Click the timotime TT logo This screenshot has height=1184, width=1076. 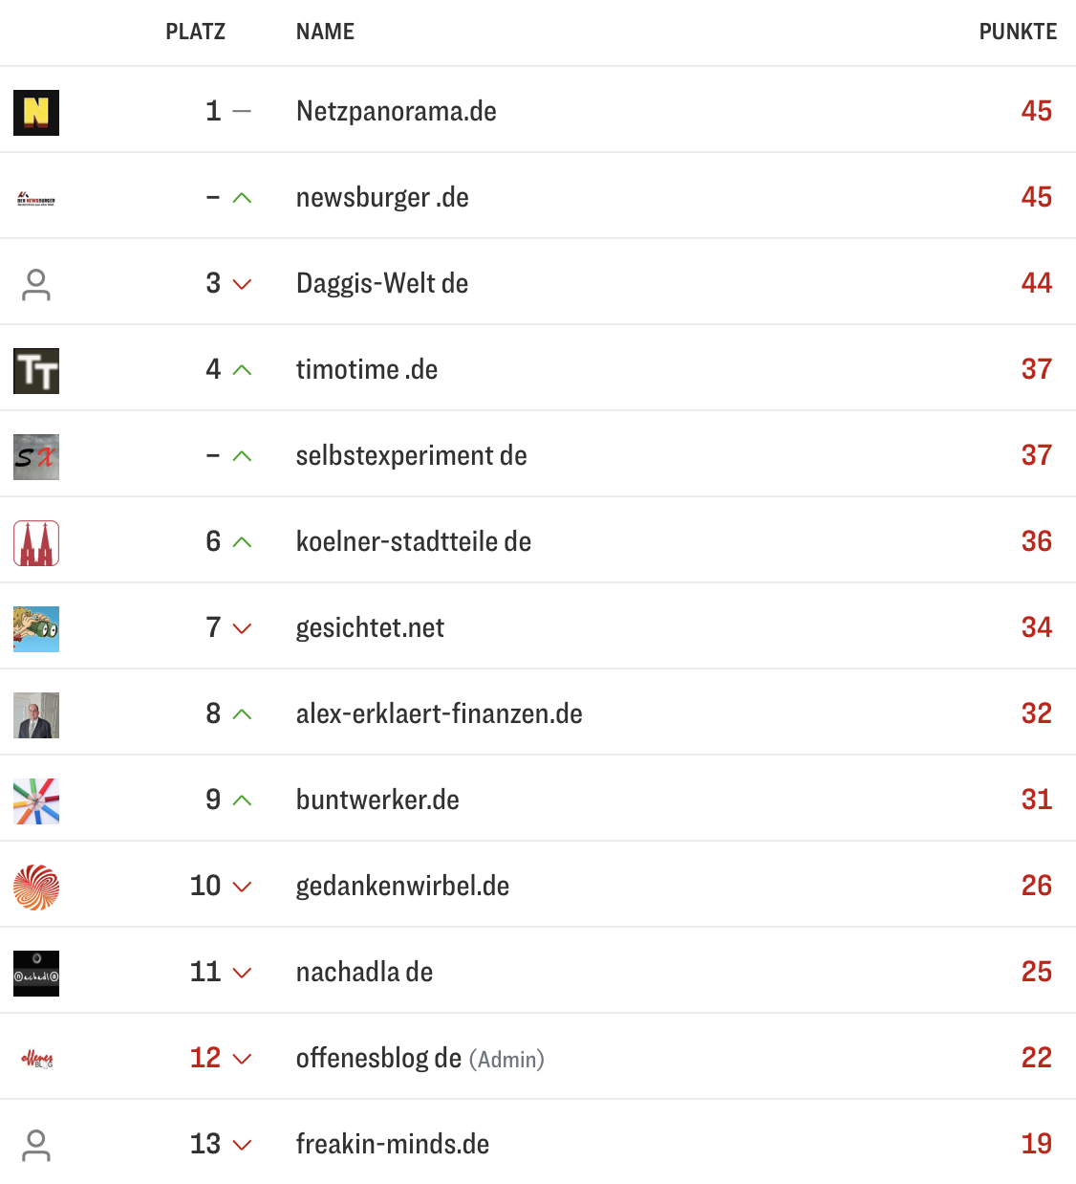click(36, 371)
